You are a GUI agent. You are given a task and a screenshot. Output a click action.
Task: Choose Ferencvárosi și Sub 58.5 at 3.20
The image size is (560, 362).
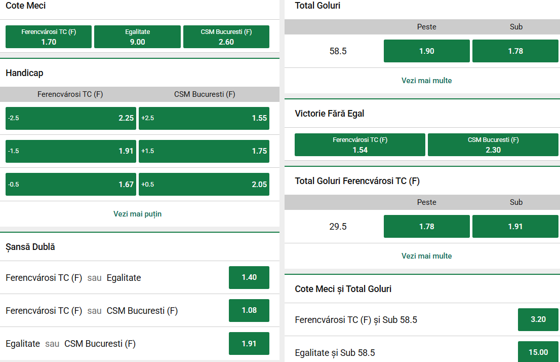tap(538, 319)
